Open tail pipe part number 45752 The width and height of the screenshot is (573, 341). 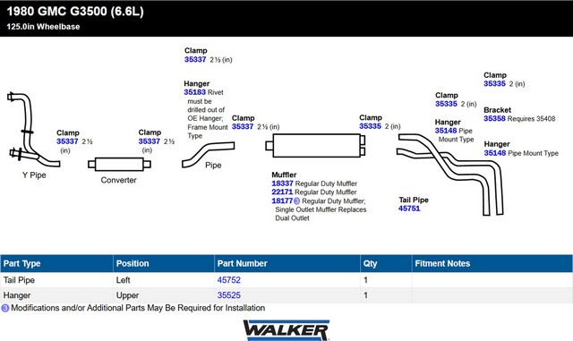(229, 280)
